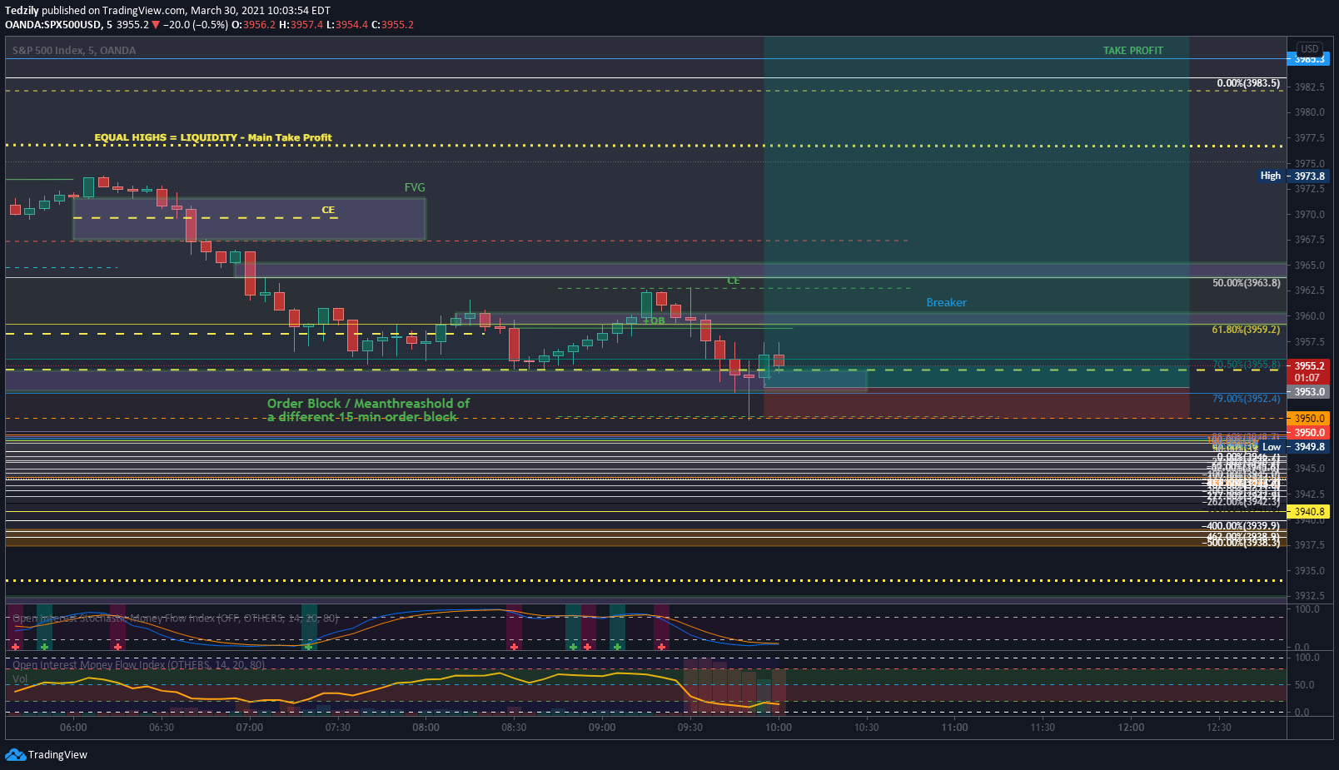Click the Open Interest Stochastic Money Flow Index title

tap(176, 618)
